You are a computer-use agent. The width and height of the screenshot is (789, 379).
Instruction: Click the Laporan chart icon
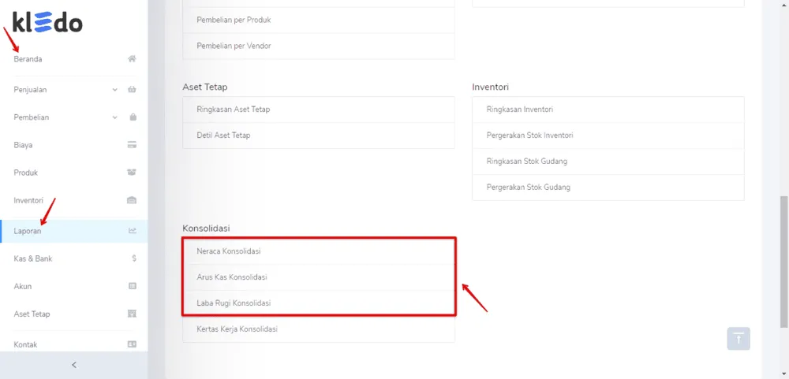click(x=133, y=231)
